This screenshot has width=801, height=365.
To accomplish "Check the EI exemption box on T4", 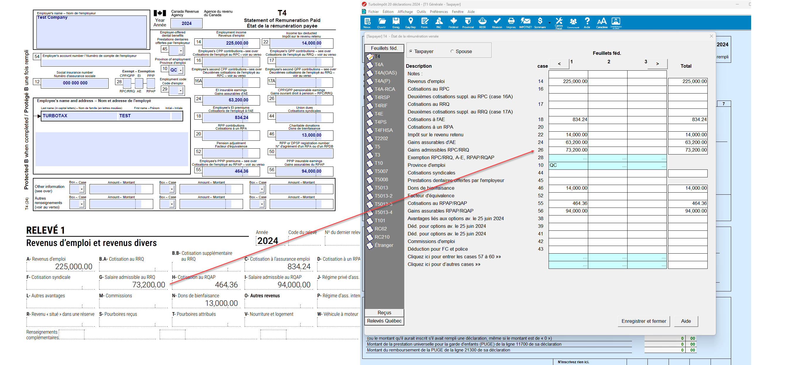I will [139, 83].
